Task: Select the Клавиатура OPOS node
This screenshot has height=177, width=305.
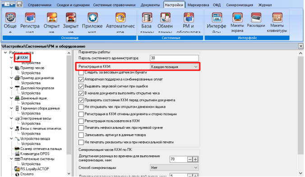Action: point(35,154)
